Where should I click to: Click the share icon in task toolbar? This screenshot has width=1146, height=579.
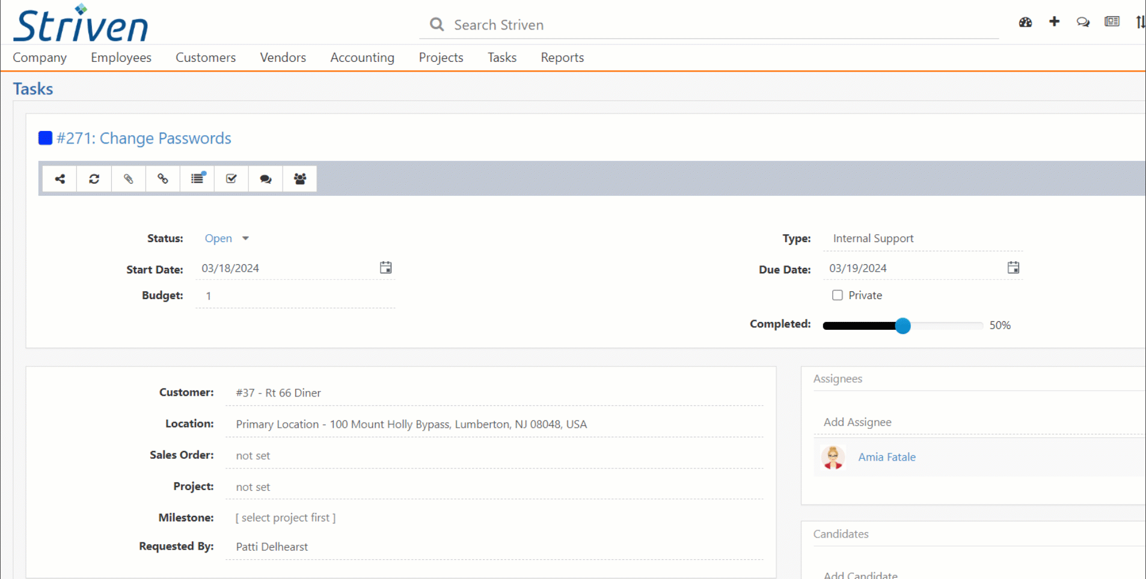tap(60, 178)
